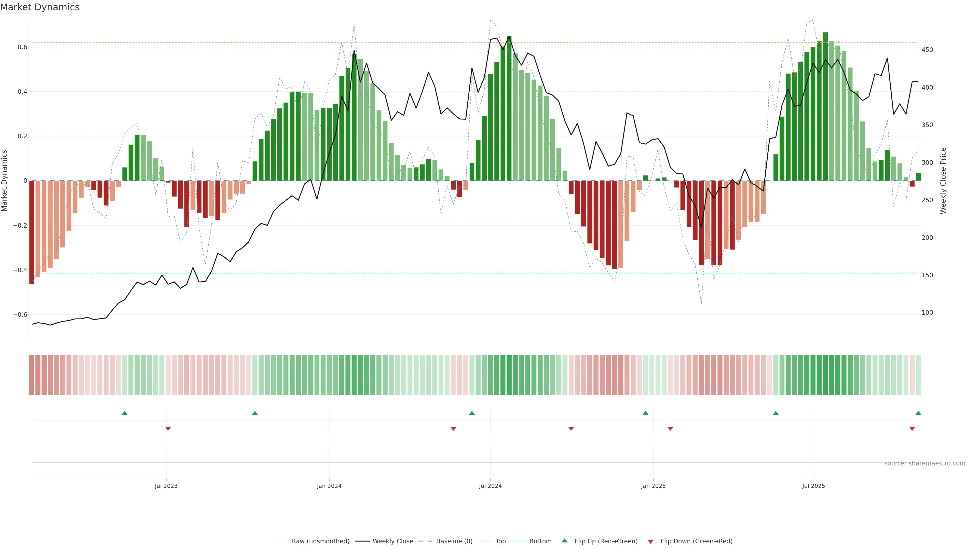Click the Flip Up triangle just before Jul 2024
Viewport: 978px width, 550px height.
[x=472, y=413]
